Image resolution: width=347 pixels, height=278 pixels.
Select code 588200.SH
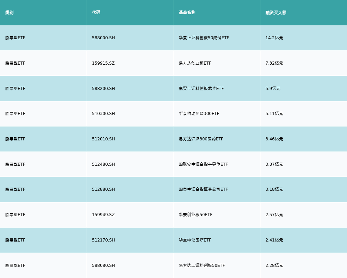pos(103,89)
